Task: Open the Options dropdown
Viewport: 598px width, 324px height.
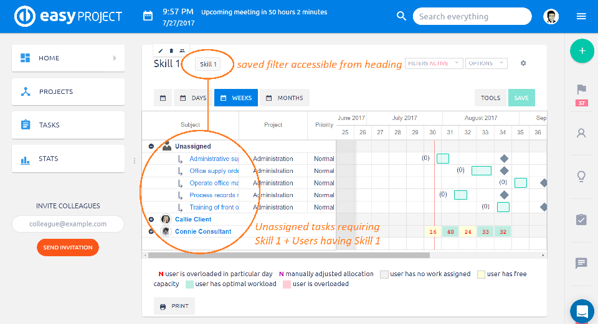Action: pyautogui.click(x=486, y=63)
